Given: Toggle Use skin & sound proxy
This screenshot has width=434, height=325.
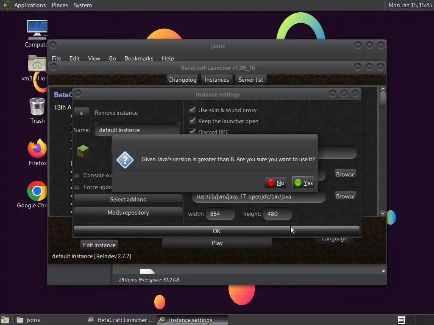Looking at the screenshot, I should tap(192, 110).
